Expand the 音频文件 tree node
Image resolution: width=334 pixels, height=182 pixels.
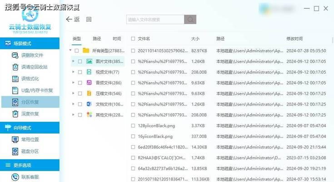[x=73, y=82]
